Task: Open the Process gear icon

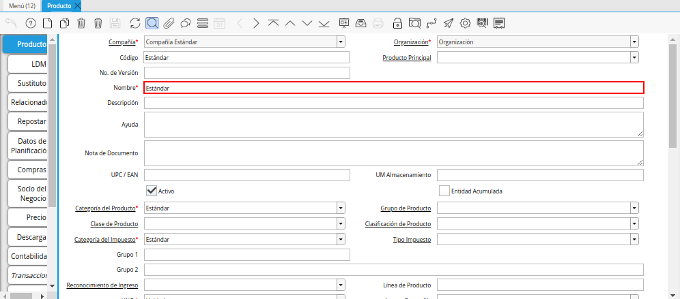Action: point(465,23)
